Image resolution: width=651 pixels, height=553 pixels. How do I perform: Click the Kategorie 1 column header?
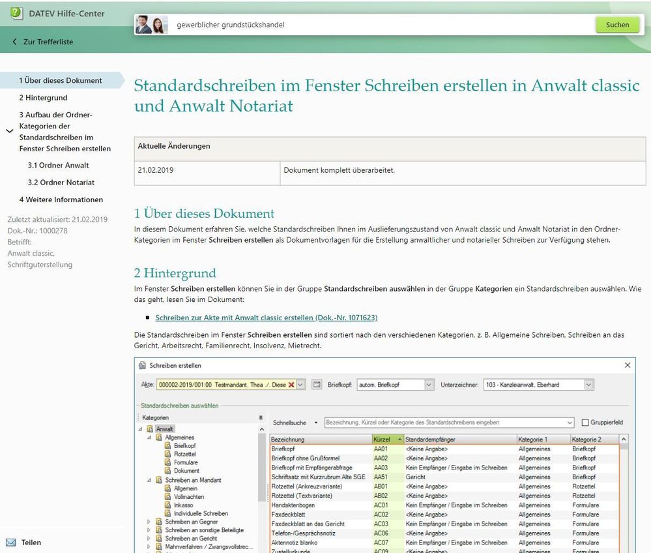(x=543, y=439)
